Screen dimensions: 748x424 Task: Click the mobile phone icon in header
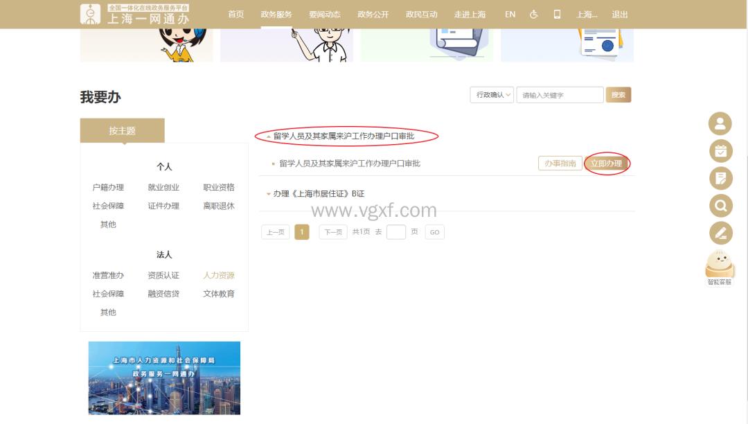tap(557, 15)
